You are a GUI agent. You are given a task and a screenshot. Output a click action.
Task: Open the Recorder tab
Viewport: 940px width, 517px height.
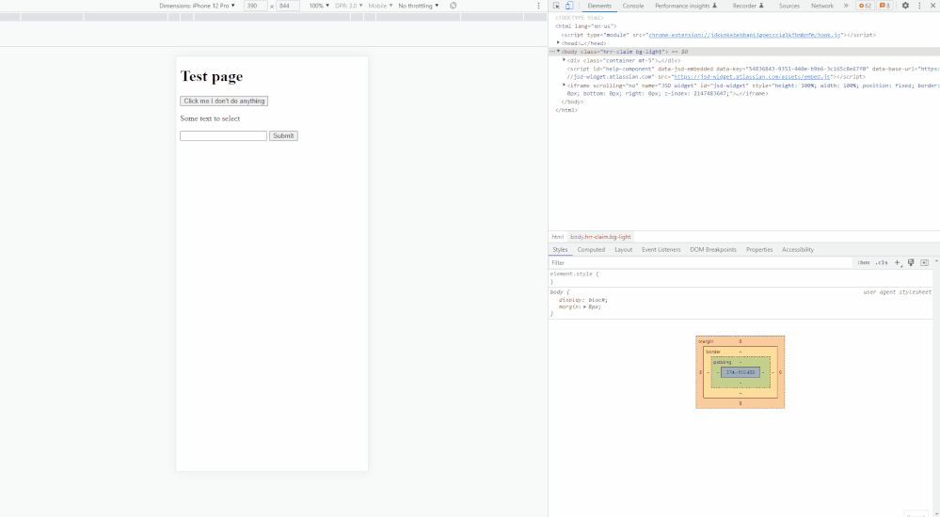[748, 6]
